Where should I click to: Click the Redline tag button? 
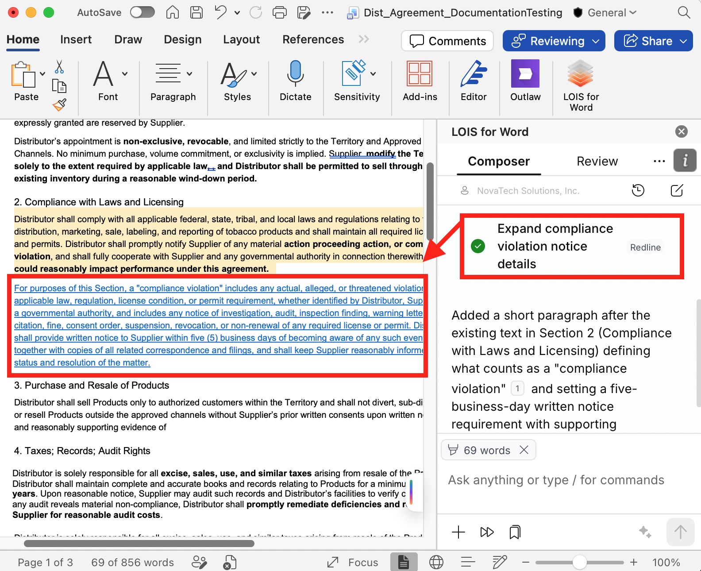point(645,247)
